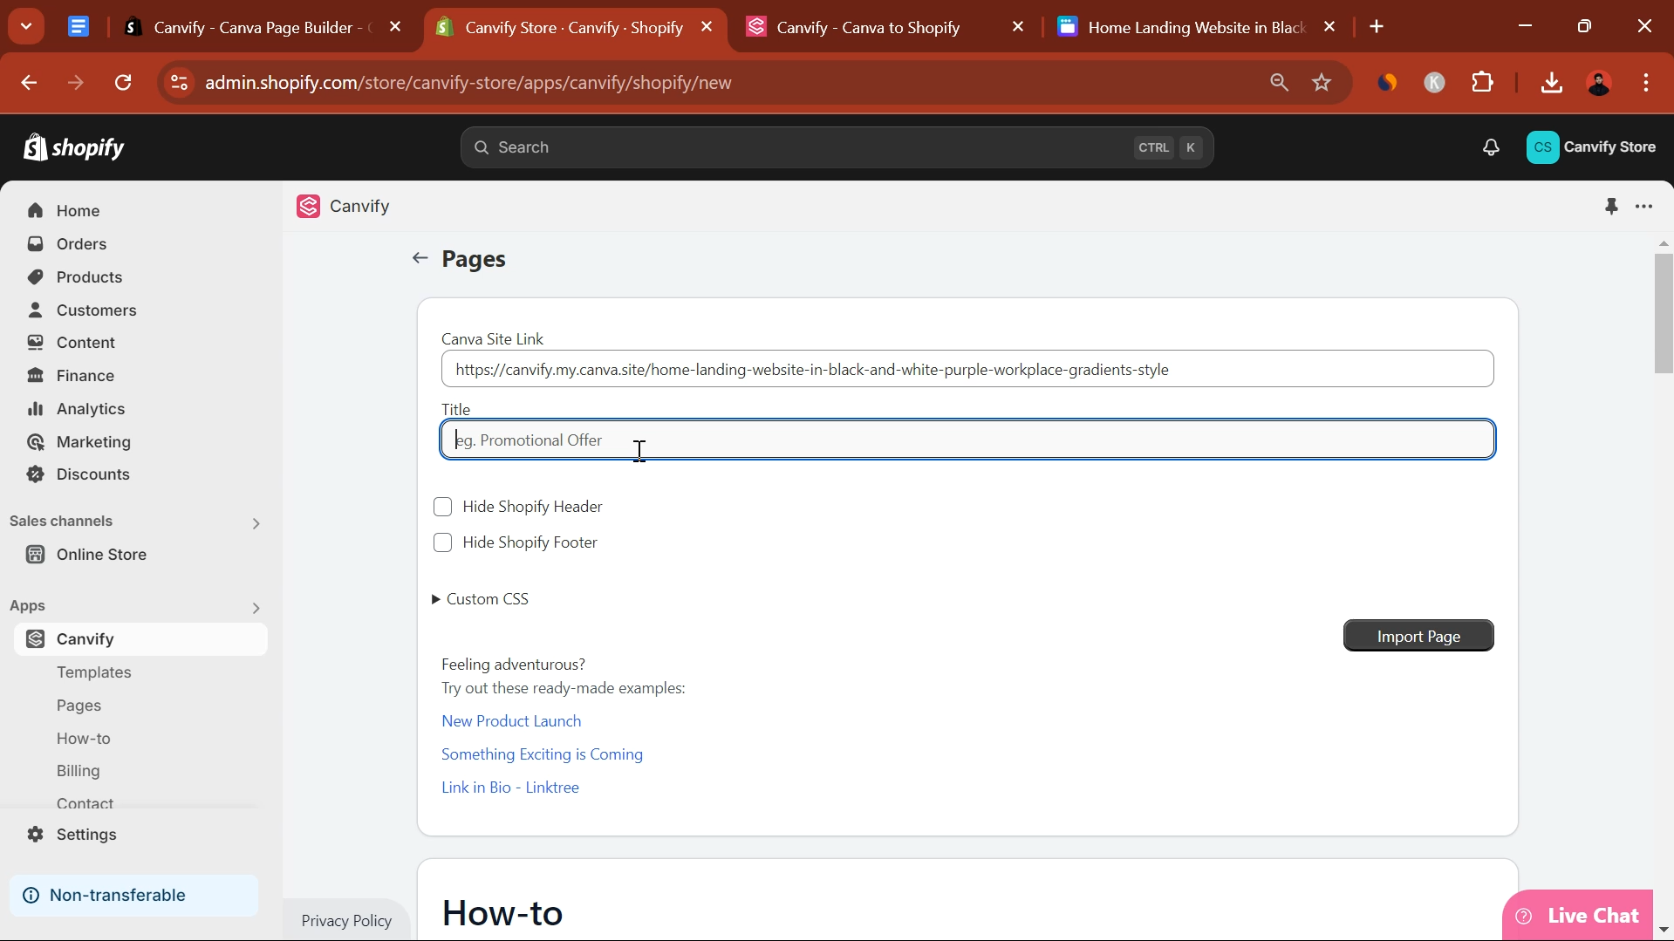Screen dimensions: 1674x941
Task: Open Something Exciting is Coming example
Action: coord(542,754)
